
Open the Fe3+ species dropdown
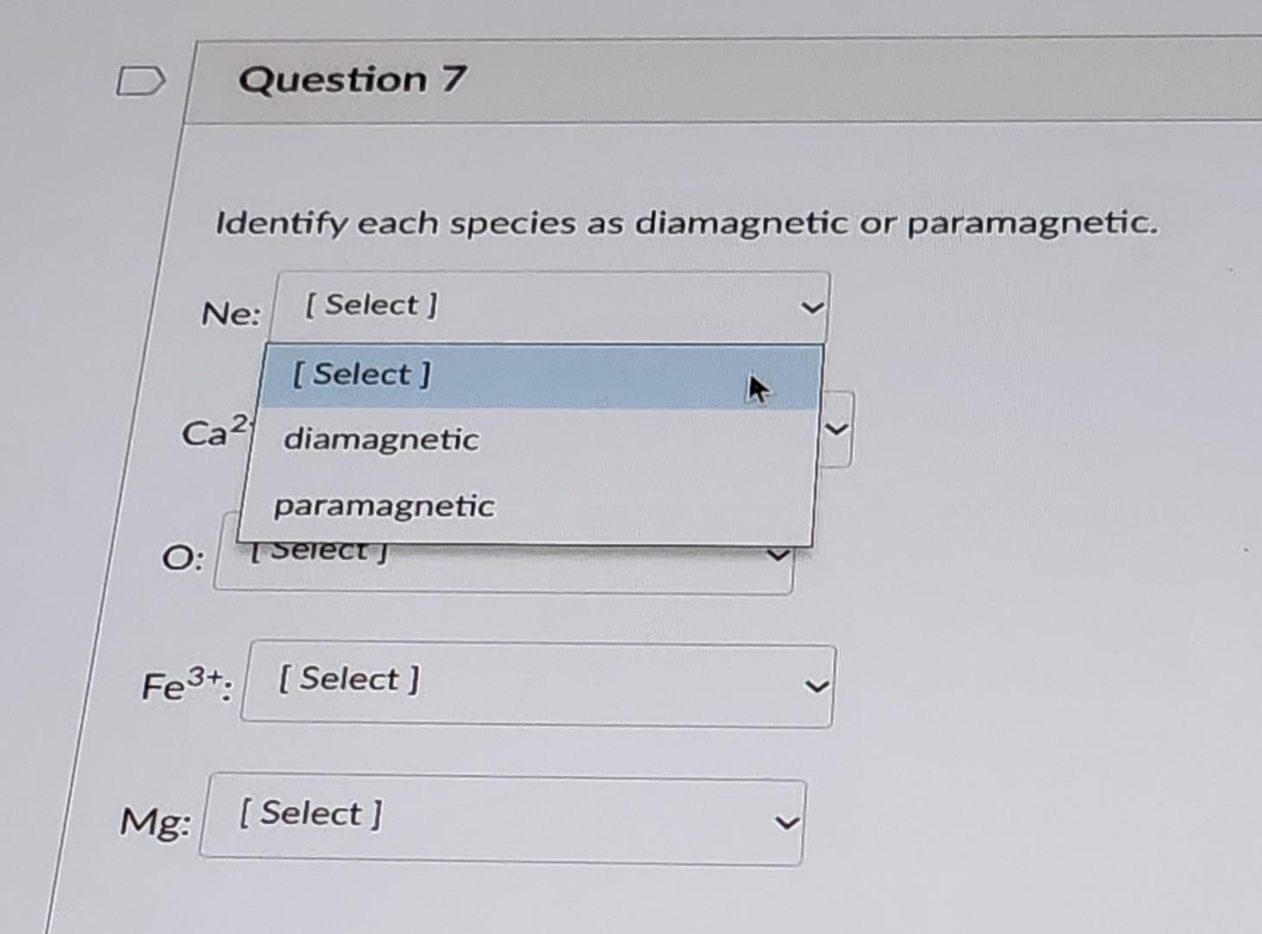pyautogui.click(x=536, y=685)
